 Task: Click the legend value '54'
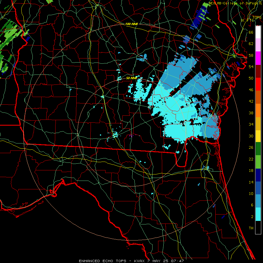click(251, 67)
